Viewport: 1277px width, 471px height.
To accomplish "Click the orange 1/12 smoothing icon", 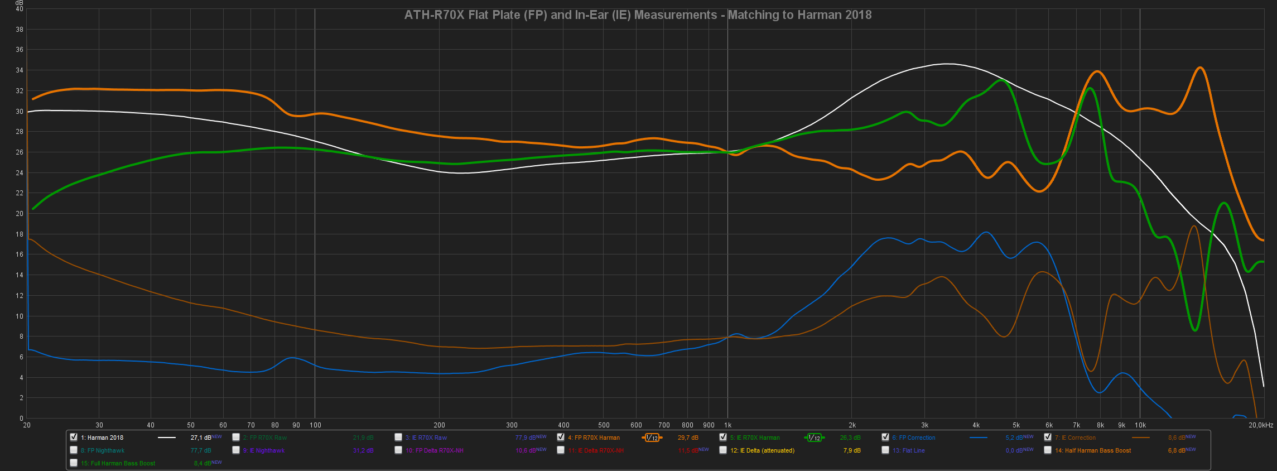I will (x=652, y=438).
